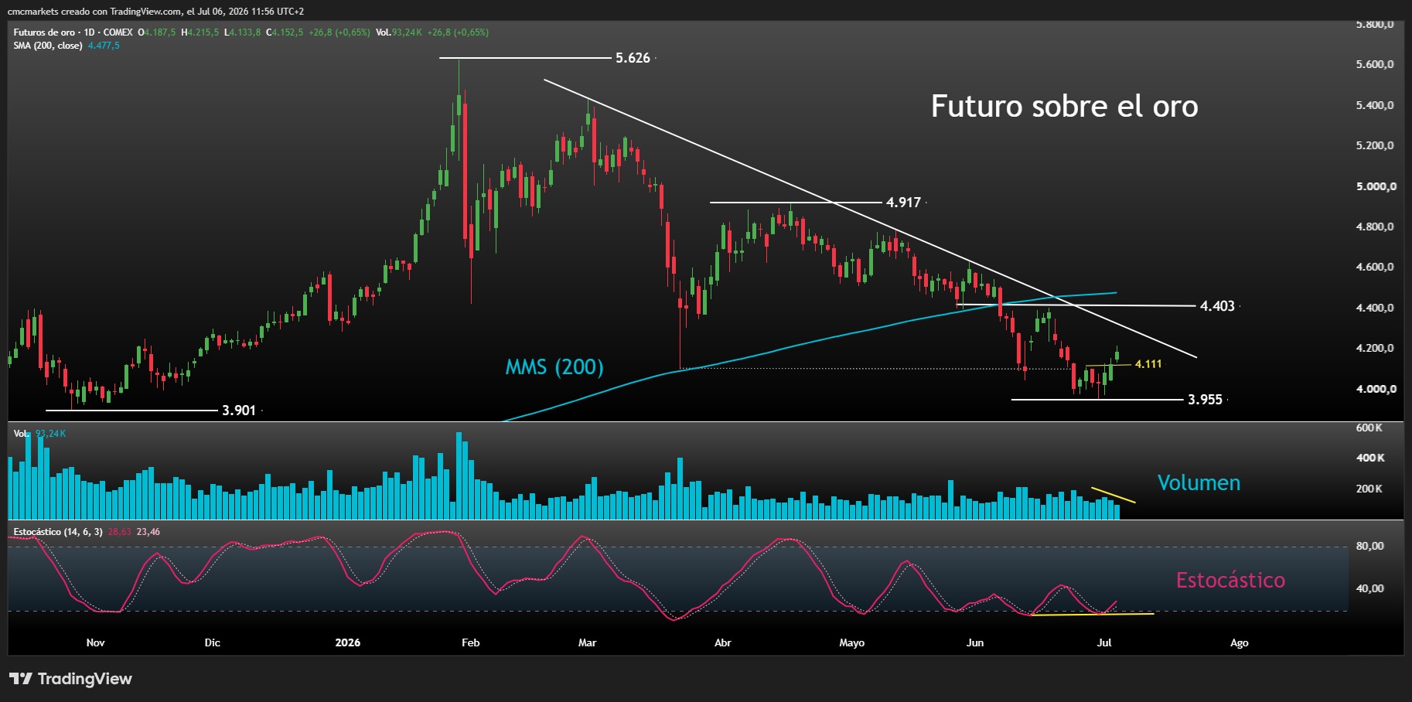The image size is (1412, 702).
Task: Click the 'Volumen' annotation text
Action: [x=1199, y=483]
